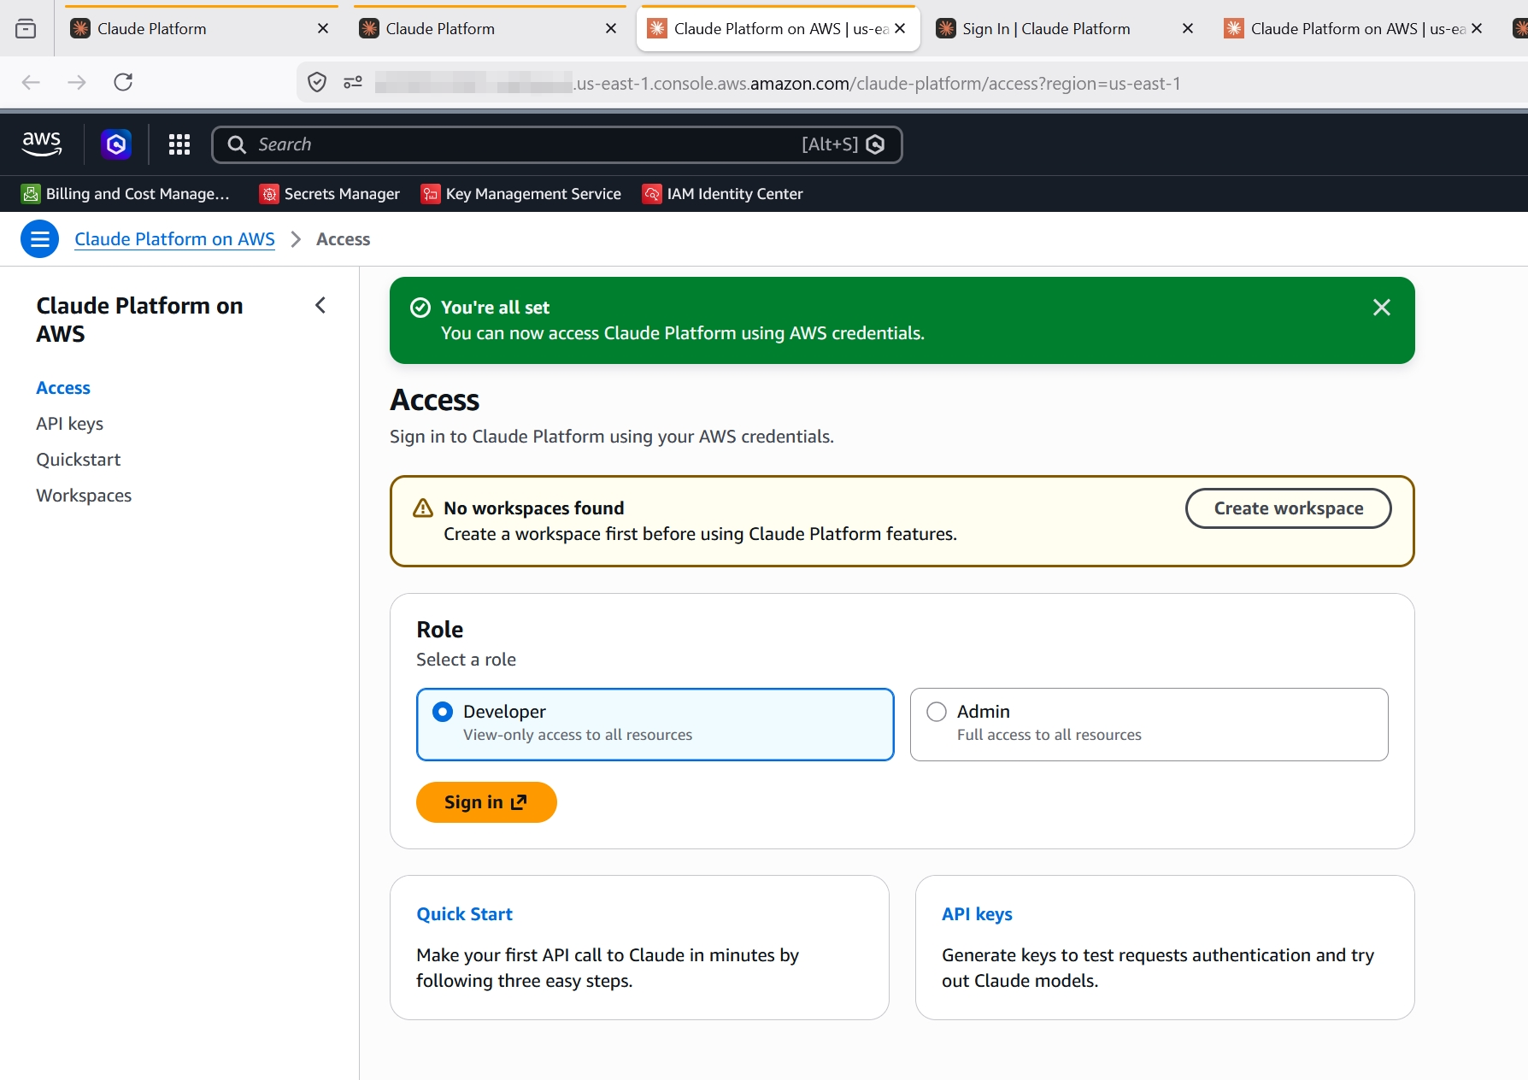The image size is (1528, 1080).
Task: Click the Billing and Cost Management icon
Action: [x=31, y=194]
